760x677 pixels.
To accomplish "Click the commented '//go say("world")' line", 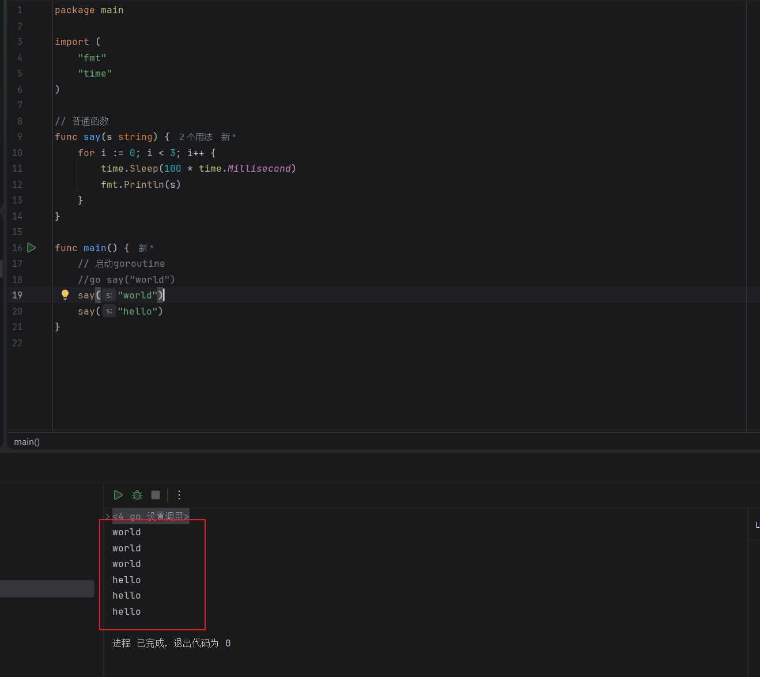I will pyautogui.click(x=127, y=279).
